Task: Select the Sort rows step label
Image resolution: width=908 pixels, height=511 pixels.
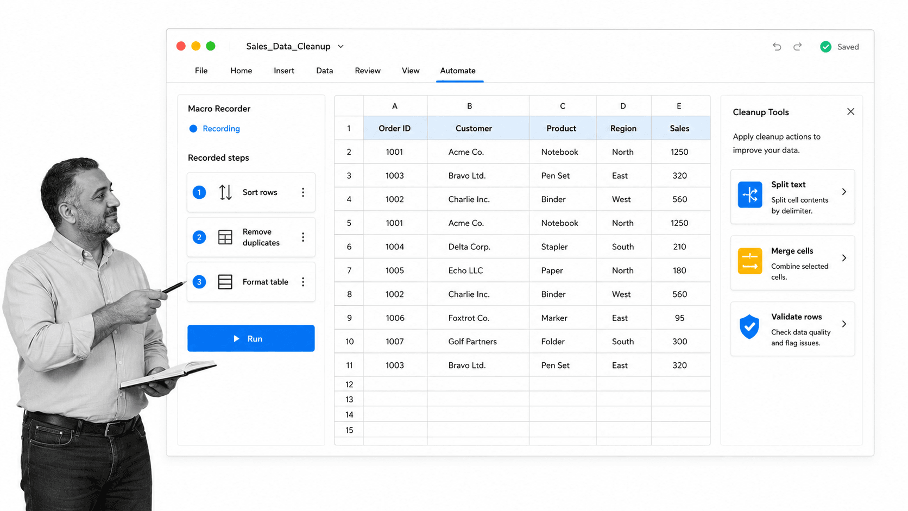Action: click(260, 192)
